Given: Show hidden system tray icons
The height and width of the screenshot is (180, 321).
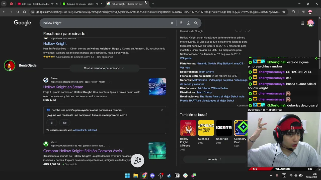Looking at the screenshot, I should tap(271, 175).
